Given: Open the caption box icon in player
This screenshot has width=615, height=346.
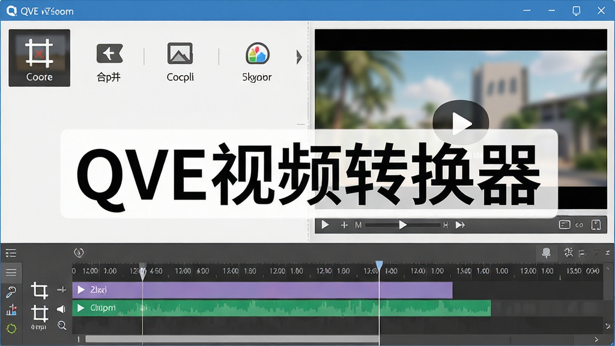Looking at the screenshot, I should [565, 225].
